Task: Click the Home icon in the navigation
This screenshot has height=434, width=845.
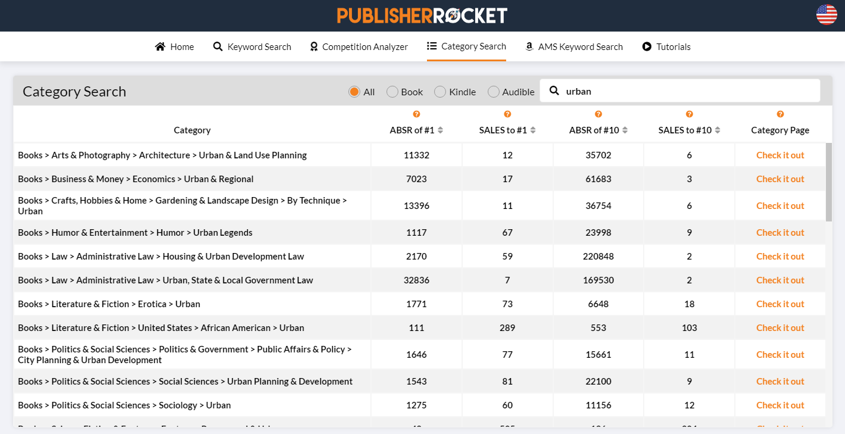Action: click(159, 46)
